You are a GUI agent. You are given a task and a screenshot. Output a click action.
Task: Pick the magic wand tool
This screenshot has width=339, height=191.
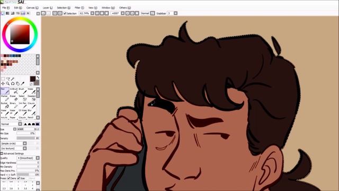pos(13,79)
